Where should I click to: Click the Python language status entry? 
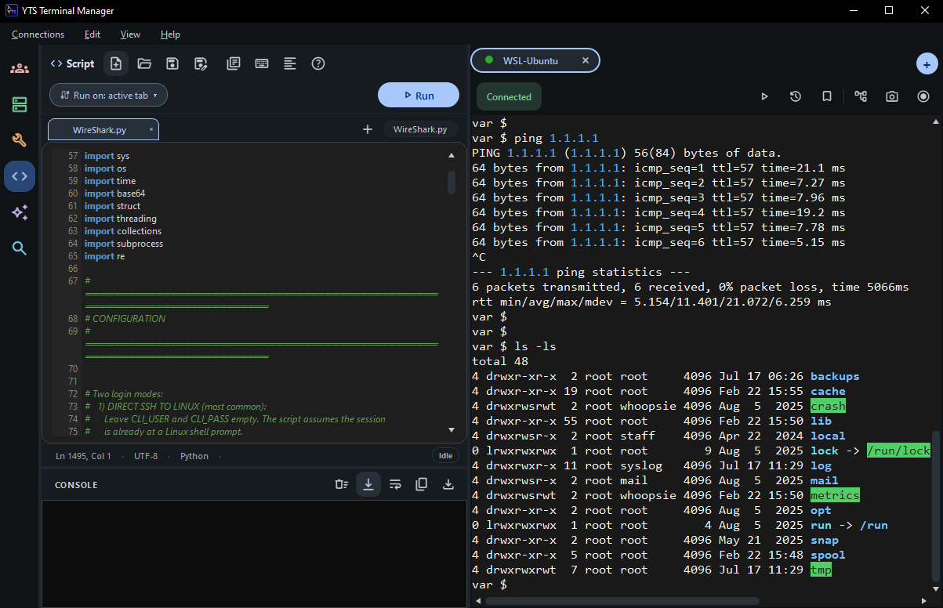pyautogui.click(x=194, y=456)
